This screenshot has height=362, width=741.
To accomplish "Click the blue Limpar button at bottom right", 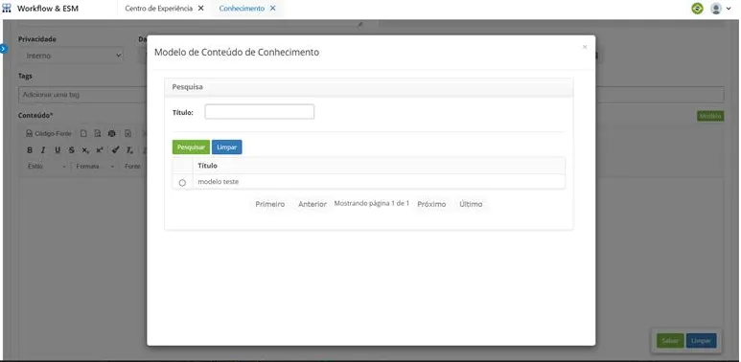I will [x=702, y=341].
